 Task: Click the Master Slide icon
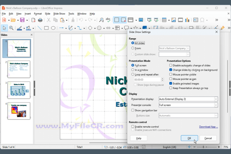point(141,20)
